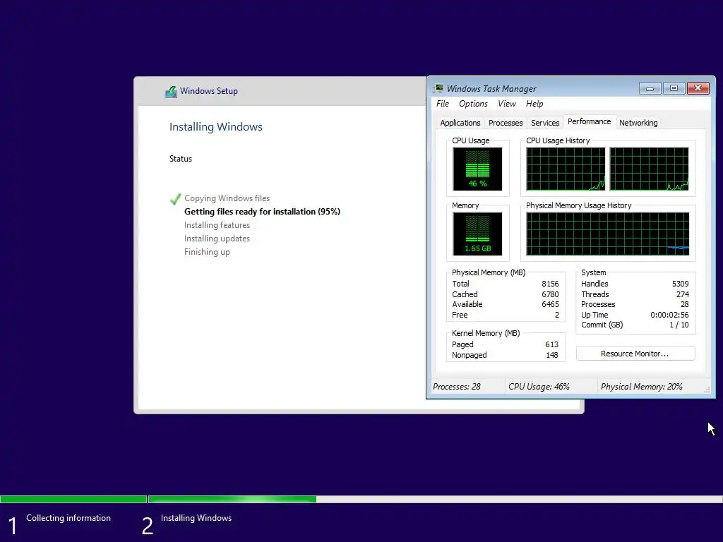Click the 'Physical Memory: 20%' status bar entry
This screenshot has width=723, height=542.
641,387
